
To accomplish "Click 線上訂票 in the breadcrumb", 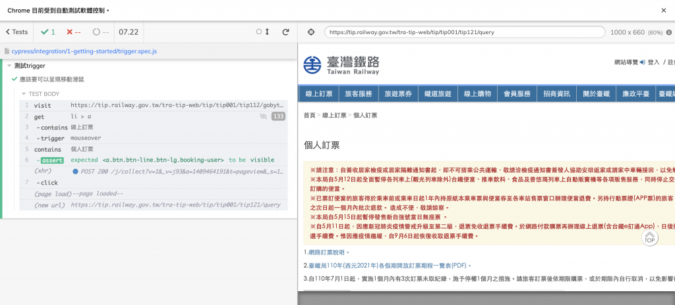I will (334, 116).
